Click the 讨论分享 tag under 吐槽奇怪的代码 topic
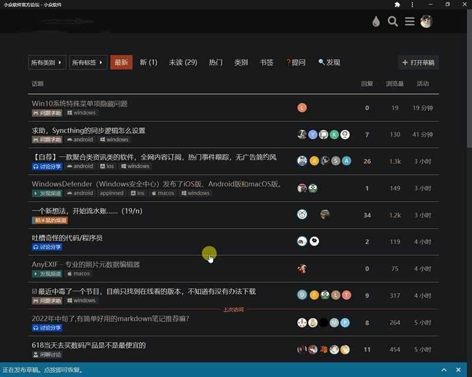Image resolution: width=472 pixels, height=377 pixels. point(47,247)
